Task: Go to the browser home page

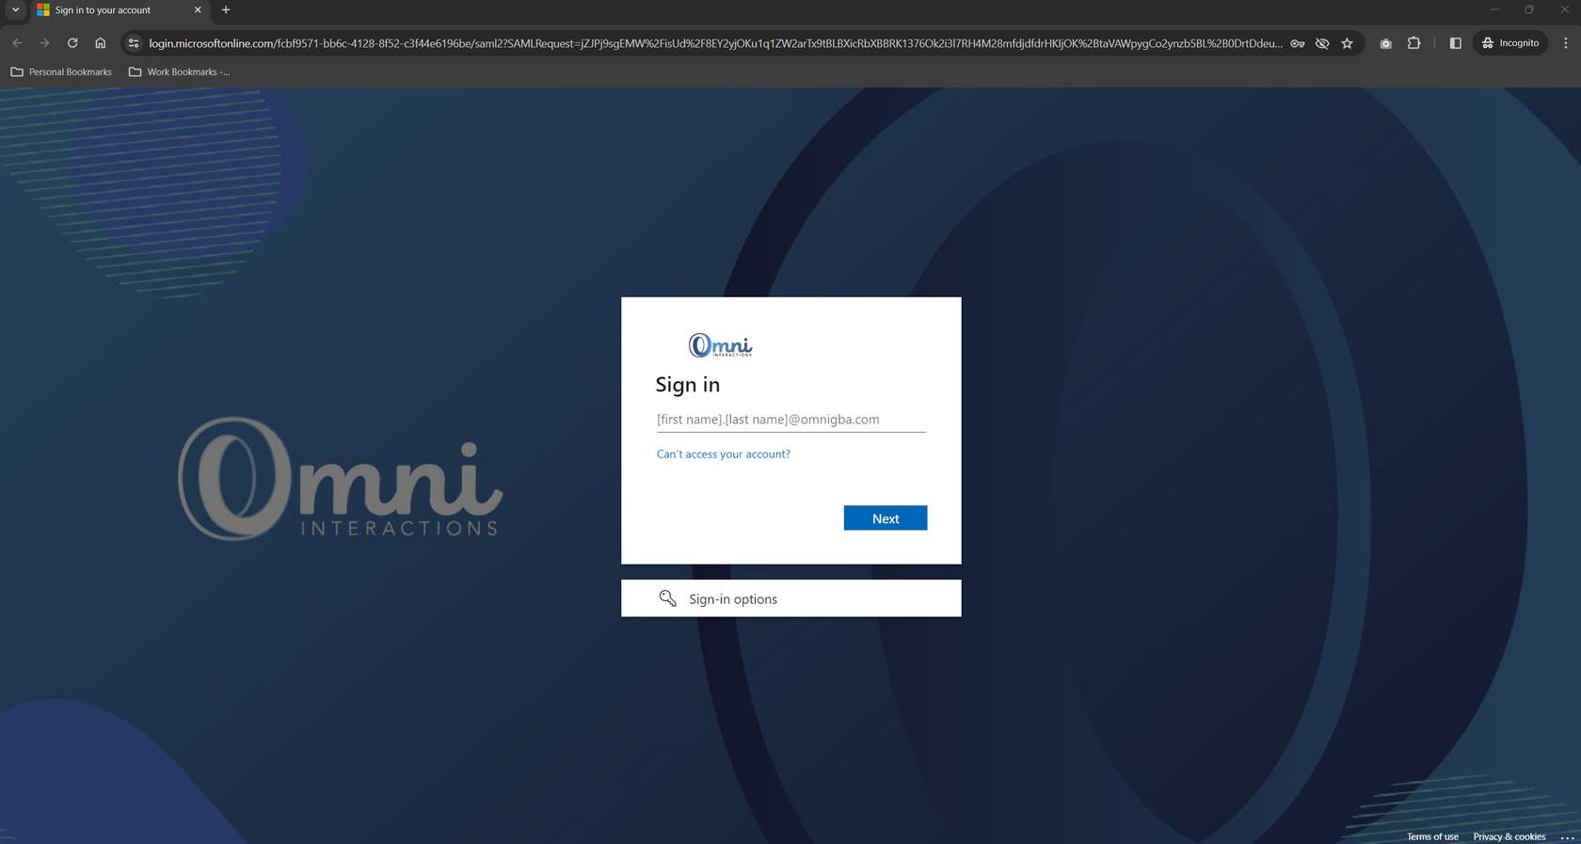Action: coord(101,43)
